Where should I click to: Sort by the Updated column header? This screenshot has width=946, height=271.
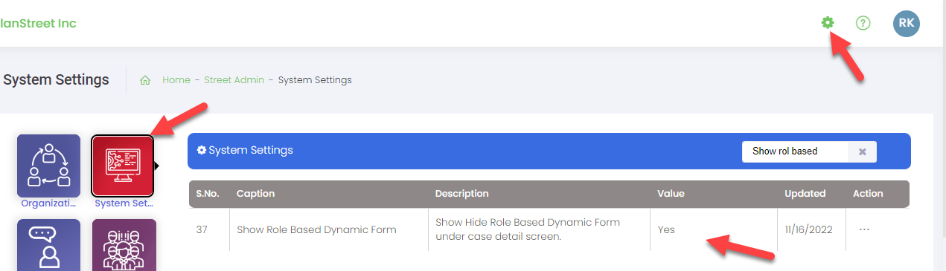pyautogui.click(x=805, y=194)
